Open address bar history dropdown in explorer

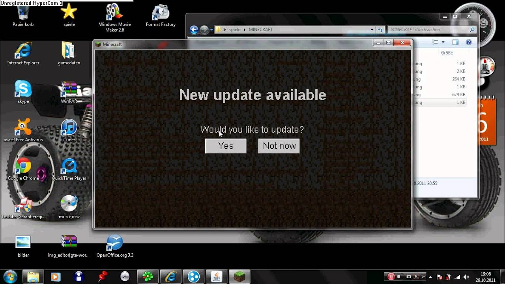pyautogui.click(x=372, y=30)
